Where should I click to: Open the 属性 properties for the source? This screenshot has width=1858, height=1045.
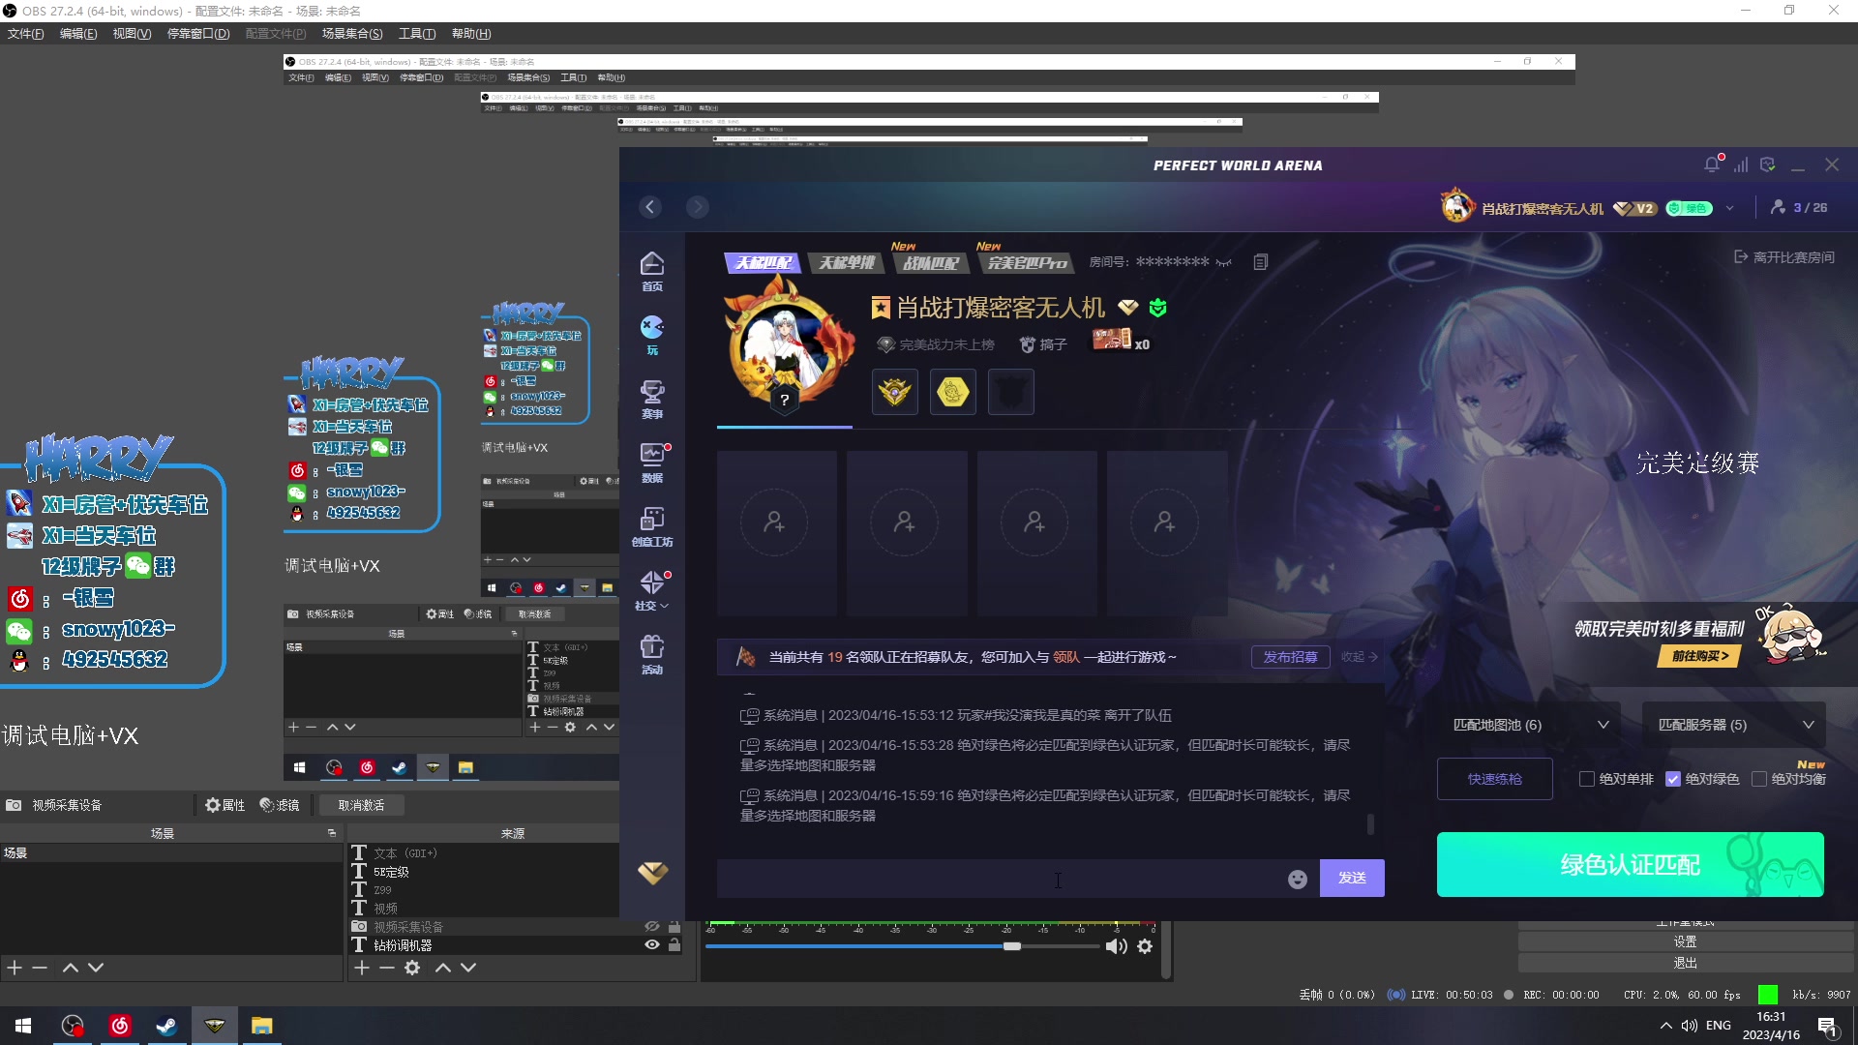point(225,805)
